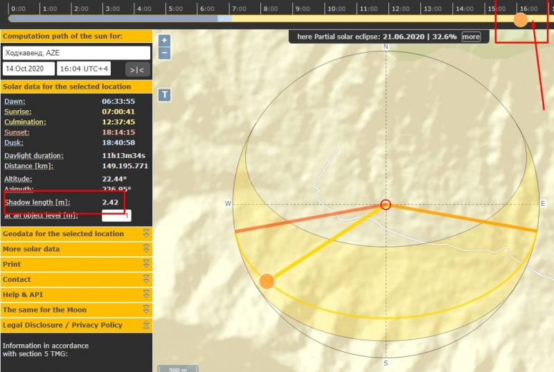Expand The same for the Moon section
554x372 pixels.
76,310
